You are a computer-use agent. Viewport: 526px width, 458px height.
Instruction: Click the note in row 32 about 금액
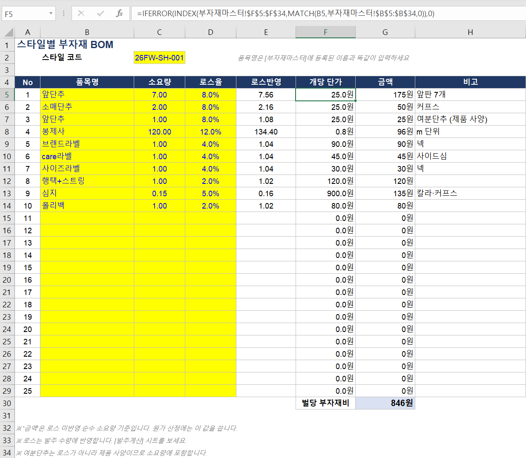click(126, 428)
